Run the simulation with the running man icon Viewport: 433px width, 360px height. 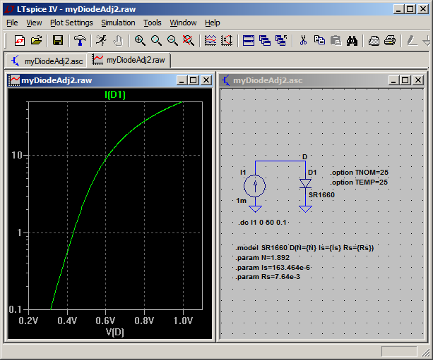click(101, 40)
